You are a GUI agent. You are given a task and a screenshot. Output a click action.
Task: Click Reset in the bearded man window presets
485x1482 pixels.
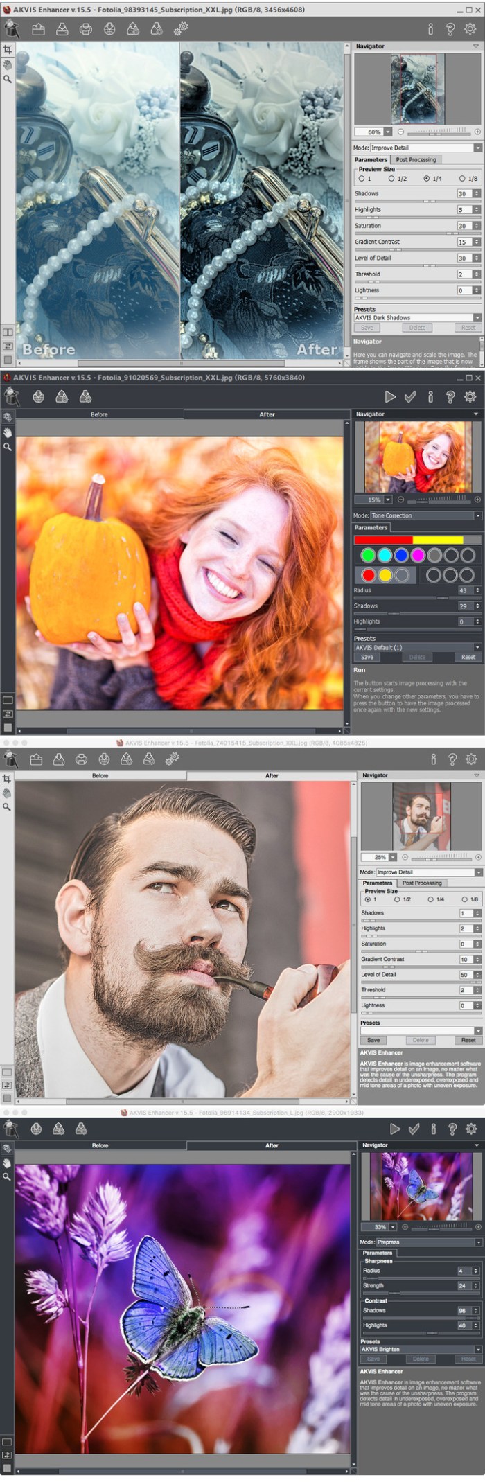(468, 1039)
